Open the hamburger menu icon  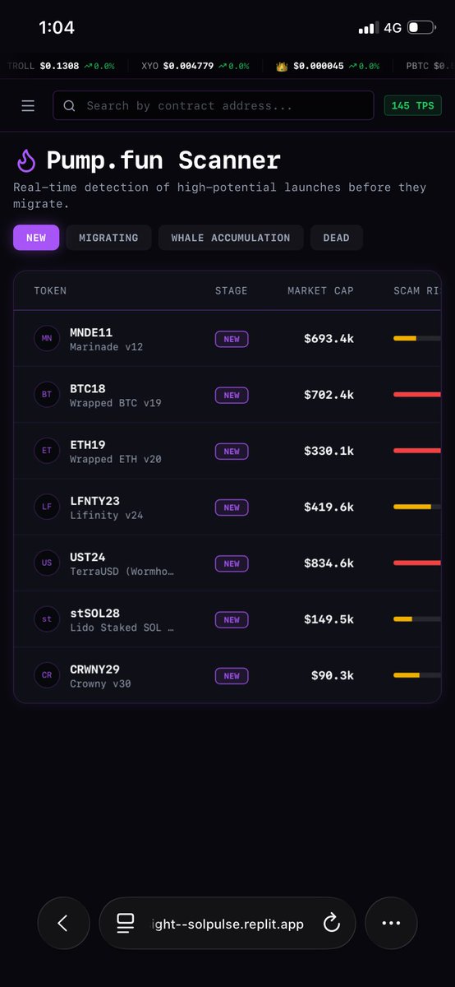click(x=28, y=106)
